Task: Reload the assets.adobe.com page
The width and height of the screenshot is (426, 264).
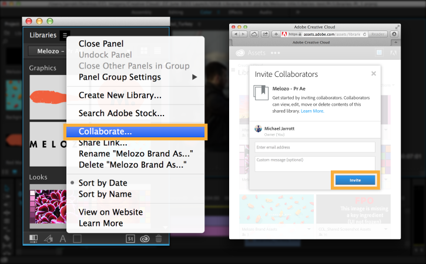Action: 364,34
